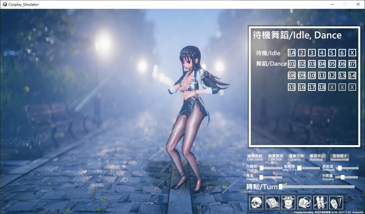The image size is (365, 214).
Task: Open the spellbook icon panel
Action: point(272,203)
